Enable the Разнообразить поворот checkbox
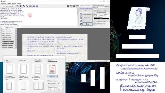 coord(1,41)
